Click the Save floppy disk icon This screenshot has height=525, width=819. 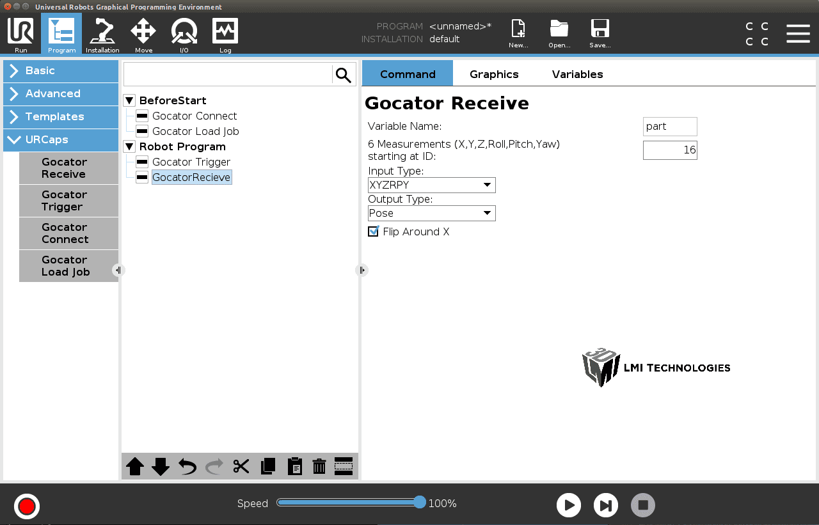click(600, 34)
